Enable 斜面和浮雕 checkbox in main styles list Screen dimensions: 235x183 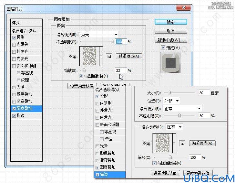pos(14,66)
